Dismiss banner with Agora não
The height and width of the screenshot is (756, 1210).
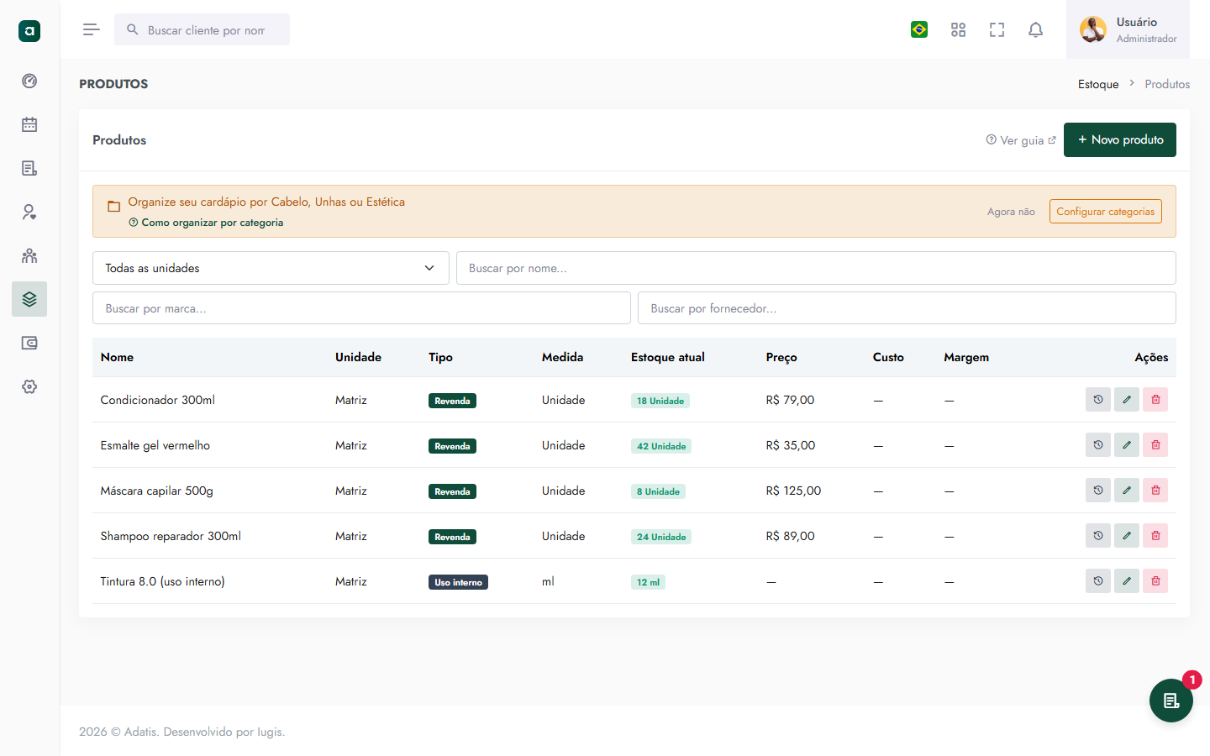click(x=1011, y=212)
